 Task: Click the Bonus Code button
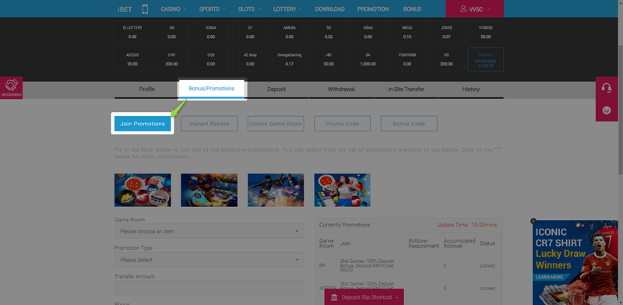point(409,124)
